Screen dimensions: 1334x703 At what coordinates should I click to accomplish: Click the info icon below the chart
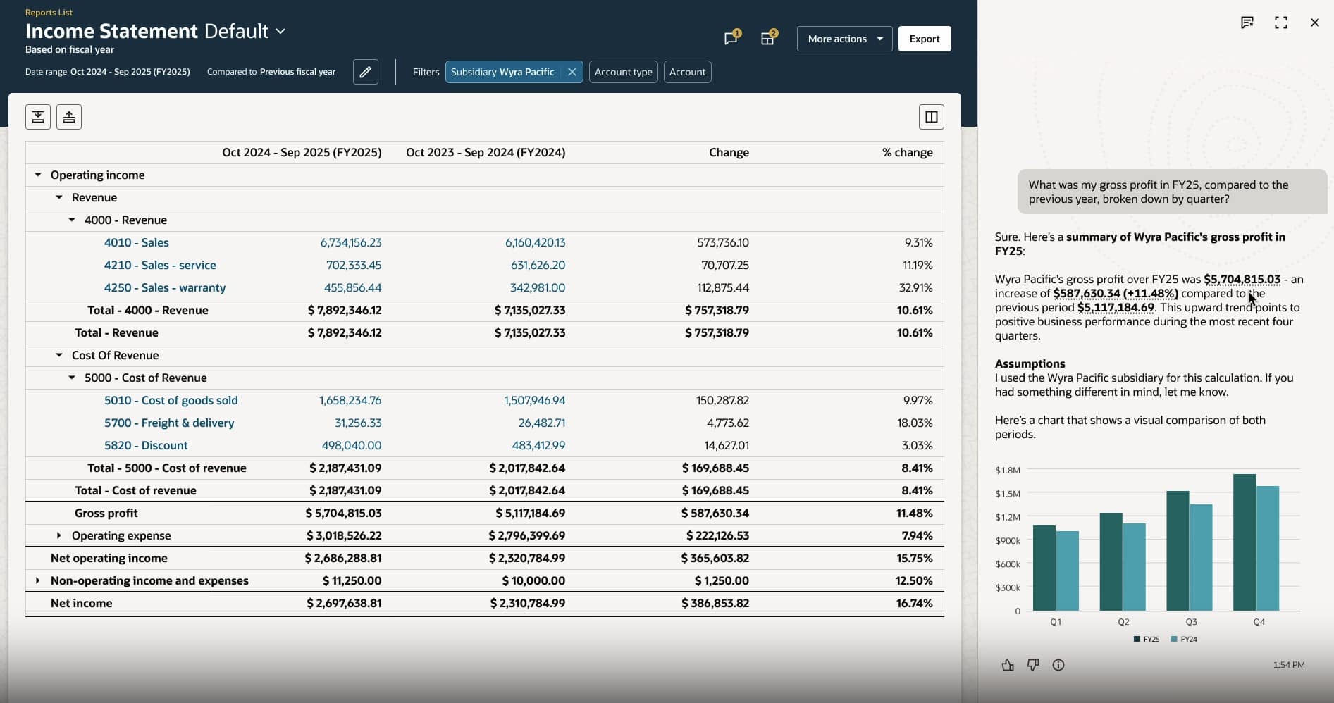click(1058, 665)
